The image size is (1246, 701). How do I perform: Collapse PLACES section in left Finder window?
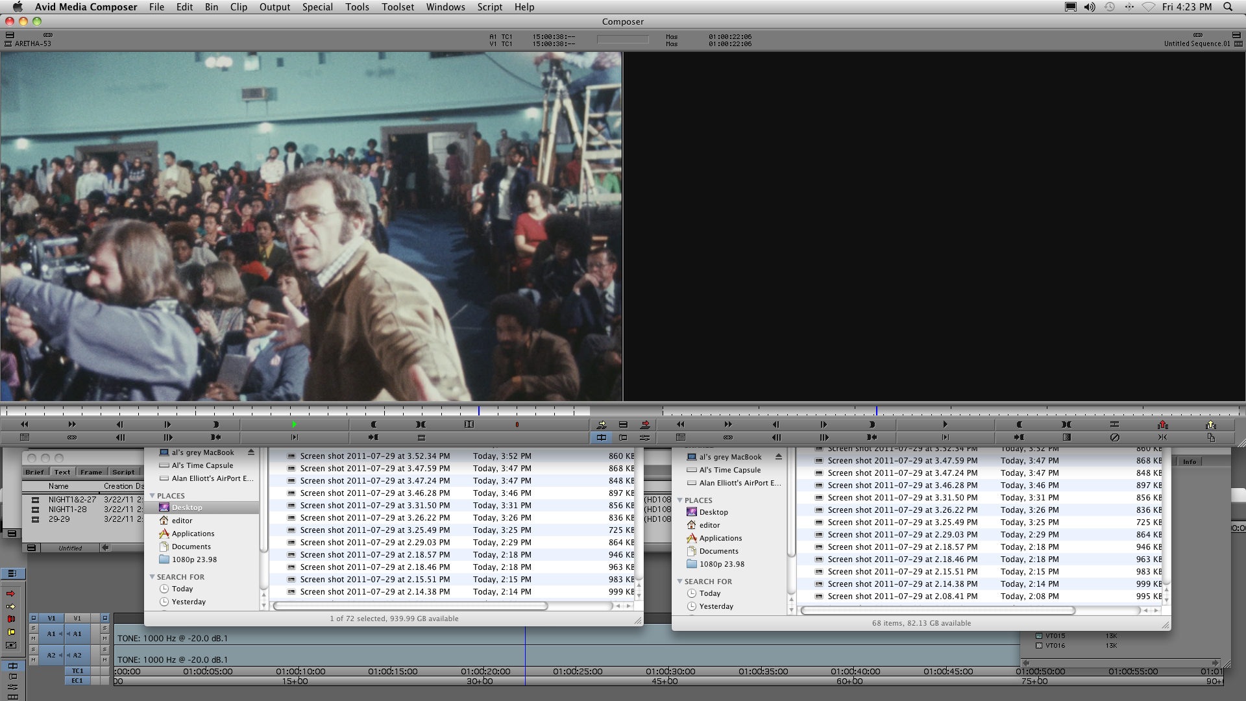(153, 496)
